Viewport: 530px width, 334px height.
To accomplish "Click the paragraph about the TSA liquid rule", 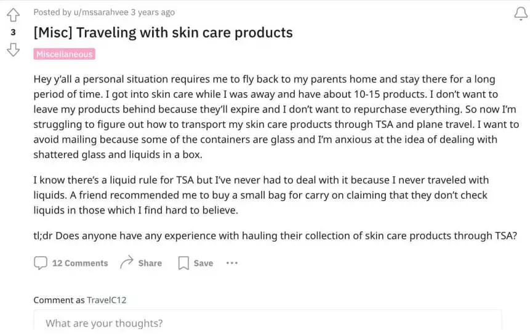I will click(261, 195).
